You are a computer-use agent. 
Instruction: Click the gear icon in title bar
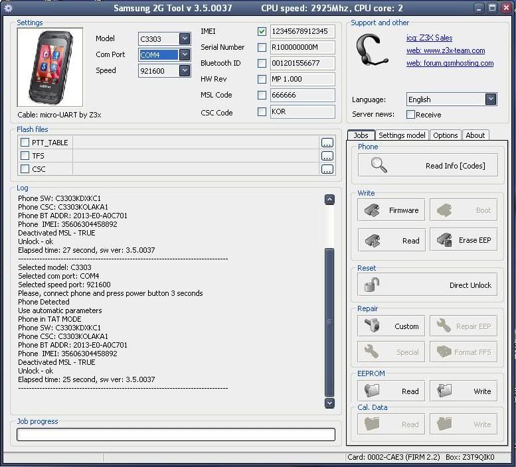9,8
